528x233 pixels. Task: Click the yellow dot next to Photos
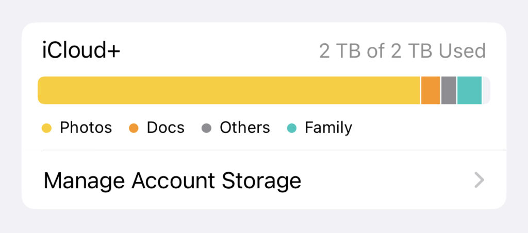(46, 128)
